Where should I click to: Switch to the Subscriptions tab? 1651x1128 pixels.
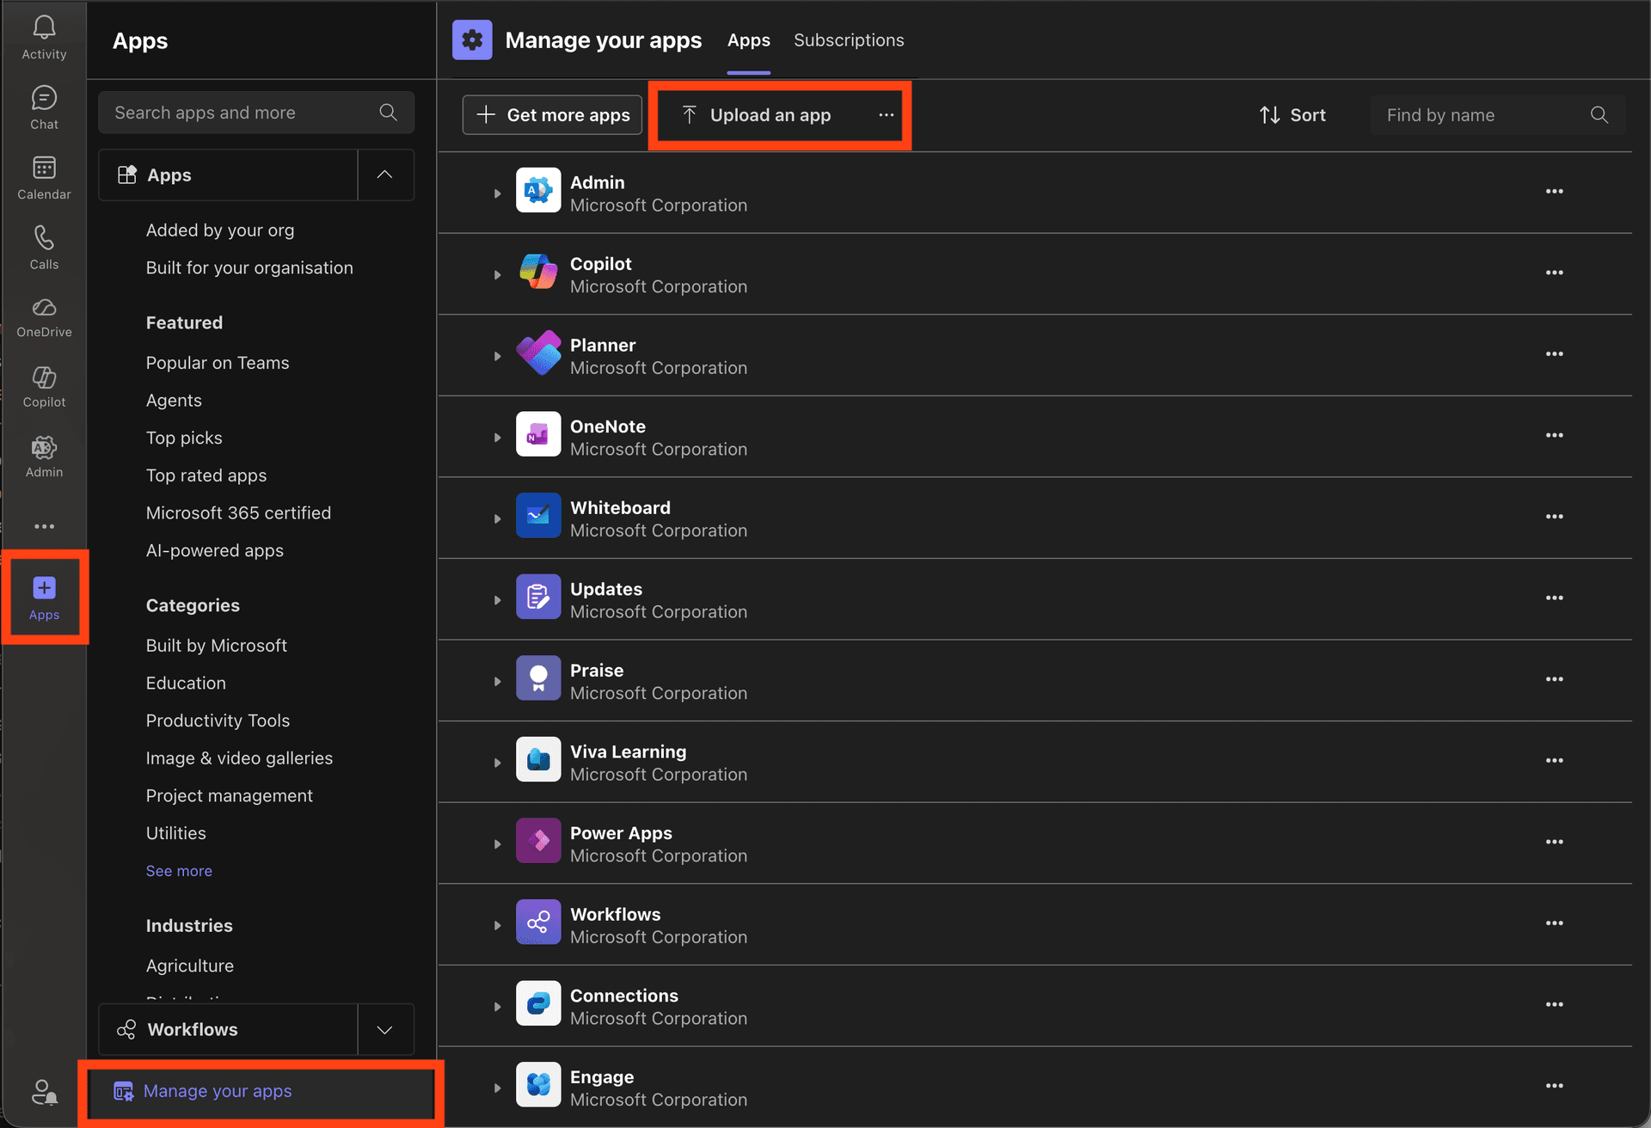point(849,40)
